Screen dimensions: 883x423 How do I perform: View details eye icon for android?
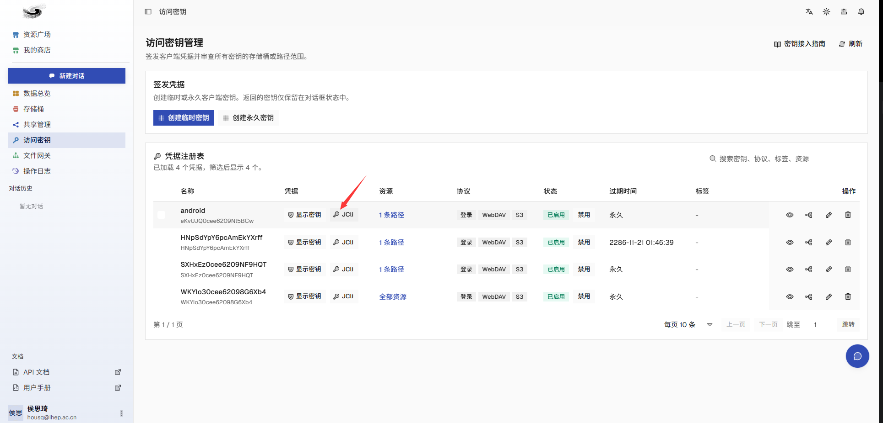790,215
